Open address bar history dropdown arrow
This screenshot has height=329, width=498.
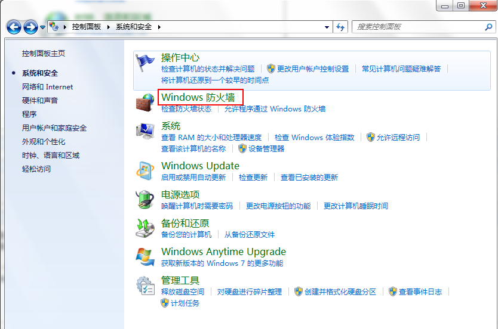(x=327, y=27)
